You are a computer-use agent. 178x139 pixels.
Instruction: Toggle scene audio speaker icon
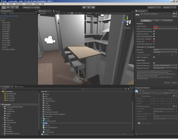[x=76, y=13]
